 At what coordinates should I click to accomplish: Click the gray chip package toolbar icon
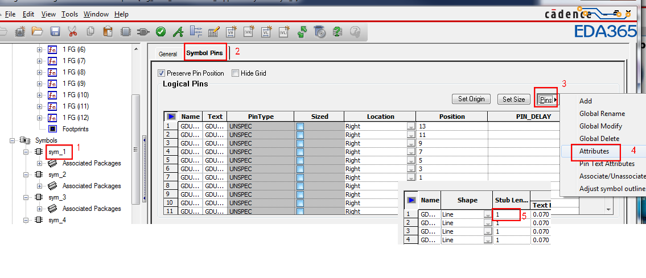pos(126,31)
